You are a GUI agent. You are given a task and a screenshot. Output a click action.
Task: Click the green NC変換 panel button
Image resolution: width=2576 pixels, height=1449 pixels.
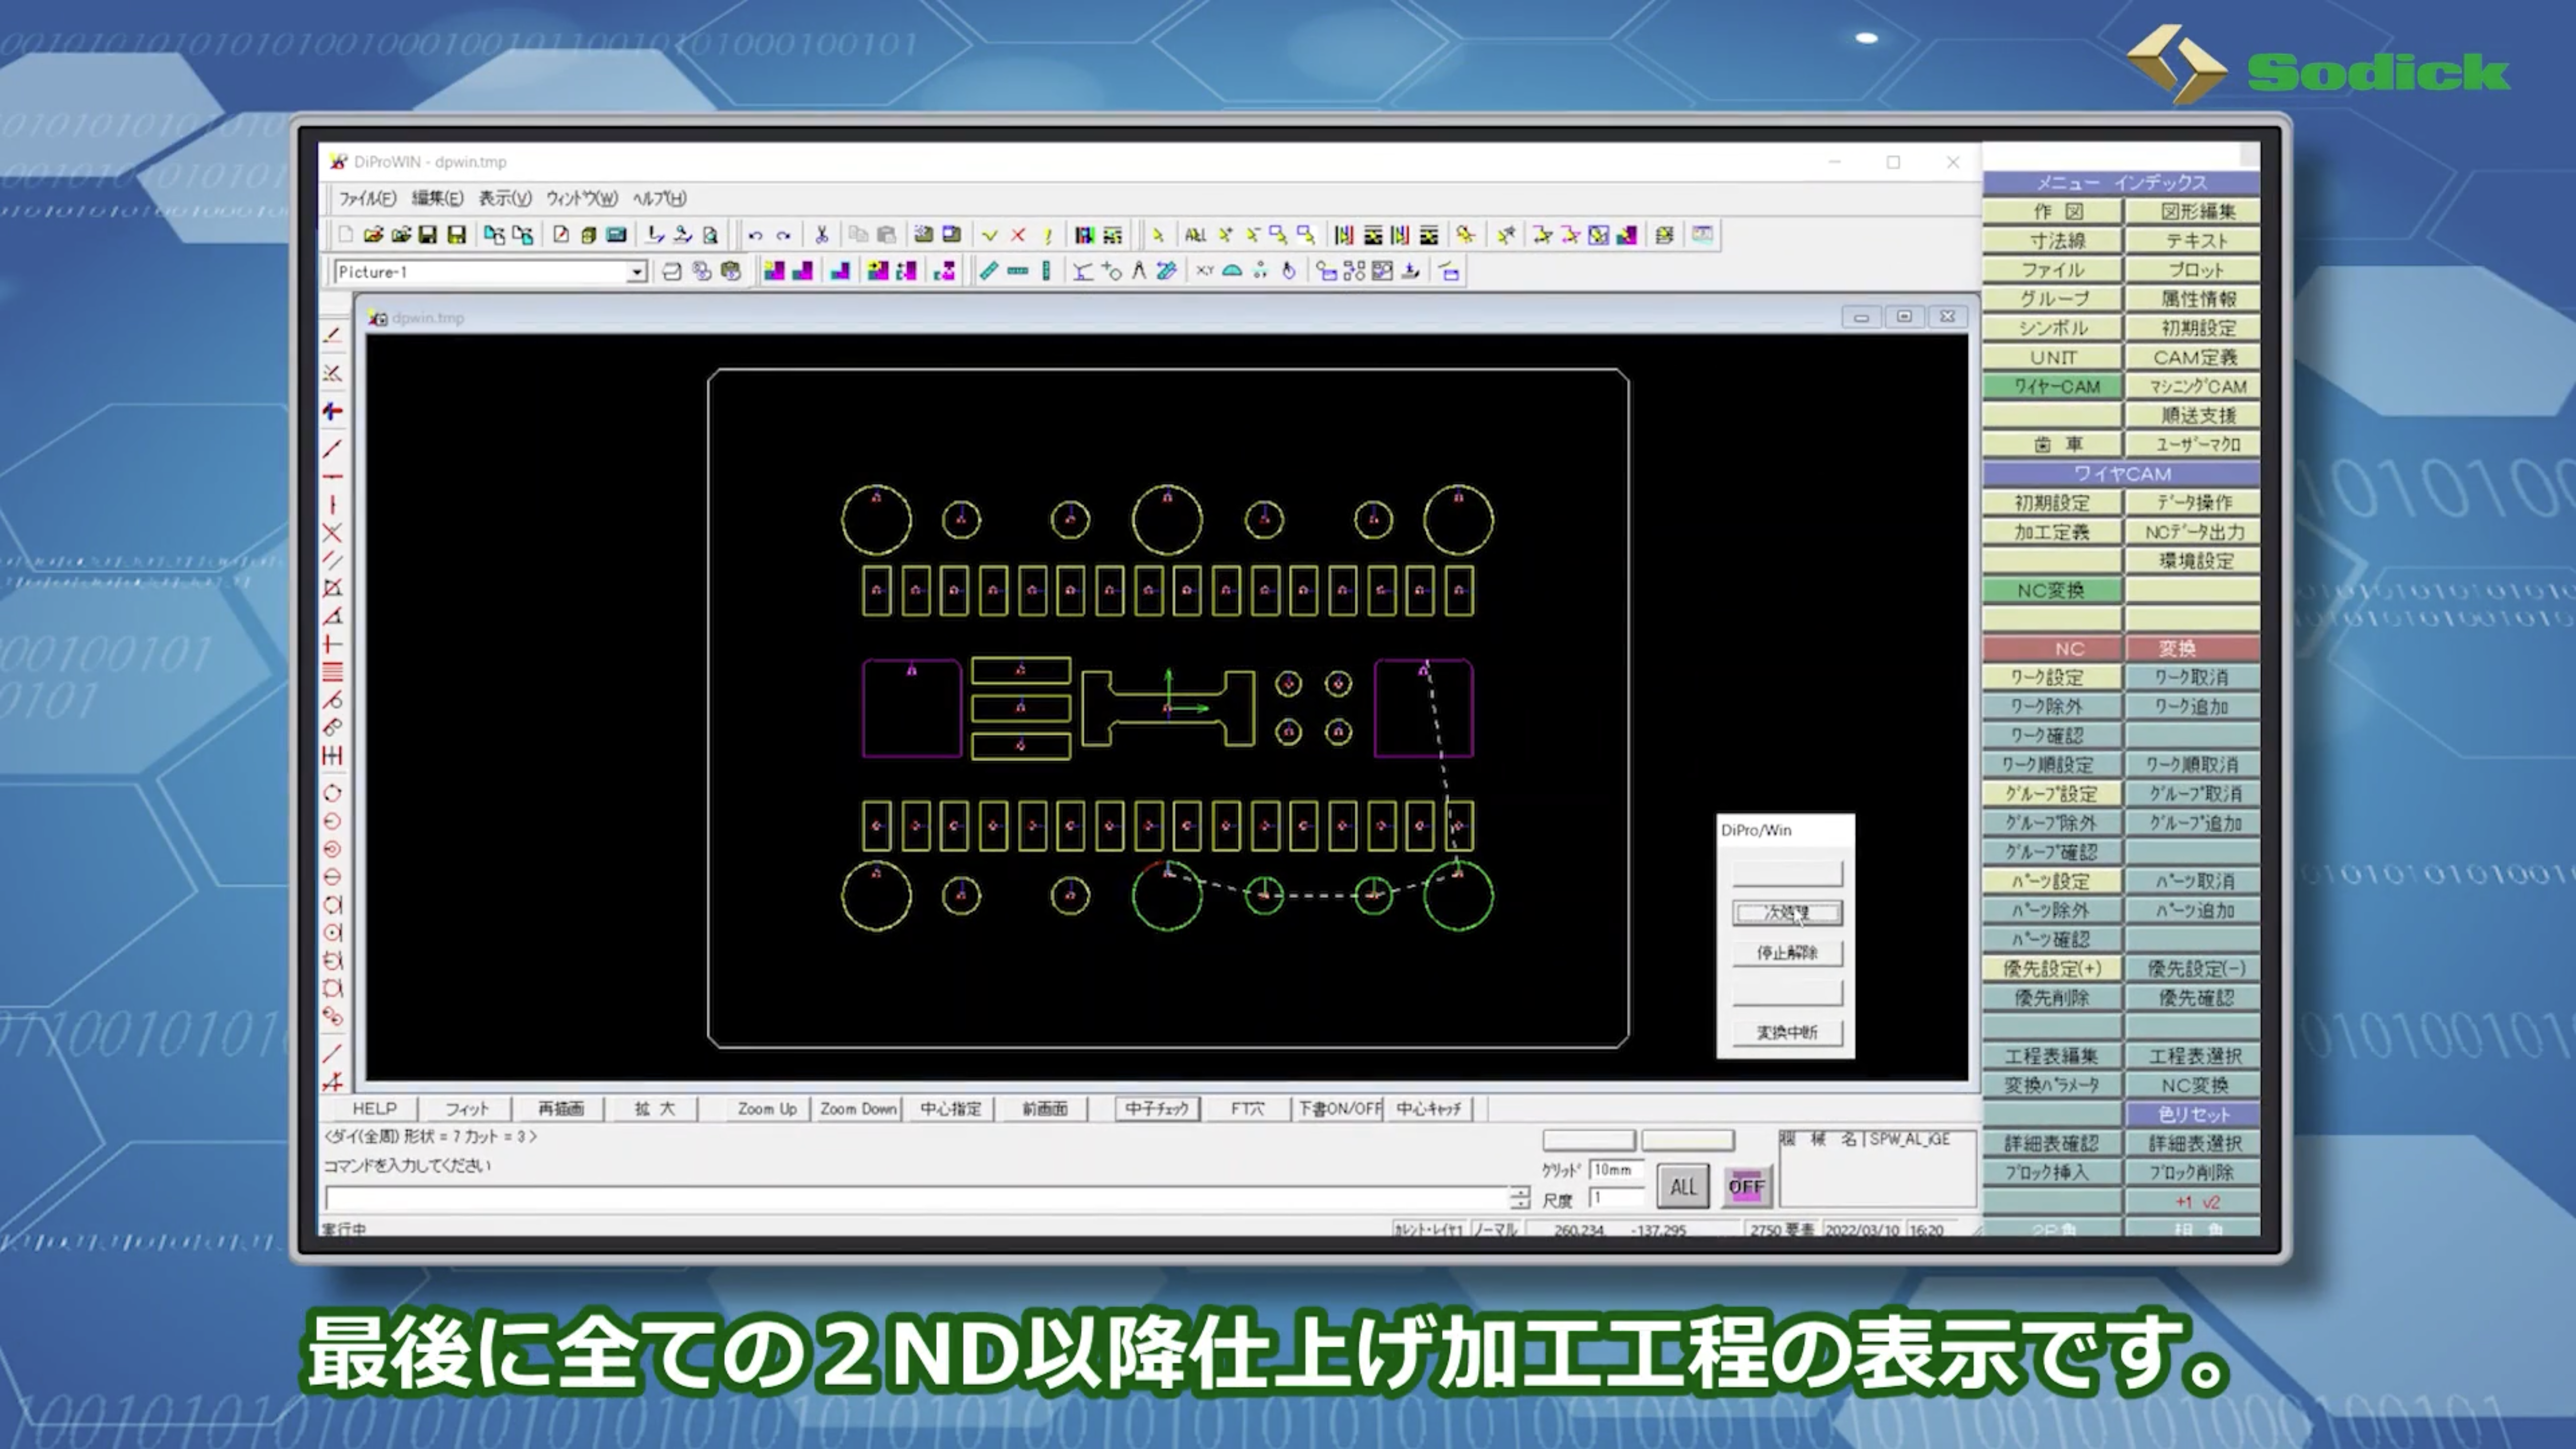coord(2052,590)
